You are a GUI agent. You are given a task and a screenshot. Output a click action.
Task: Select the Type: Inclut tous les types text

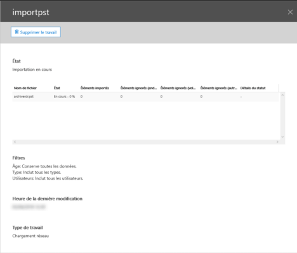point(37,172)
